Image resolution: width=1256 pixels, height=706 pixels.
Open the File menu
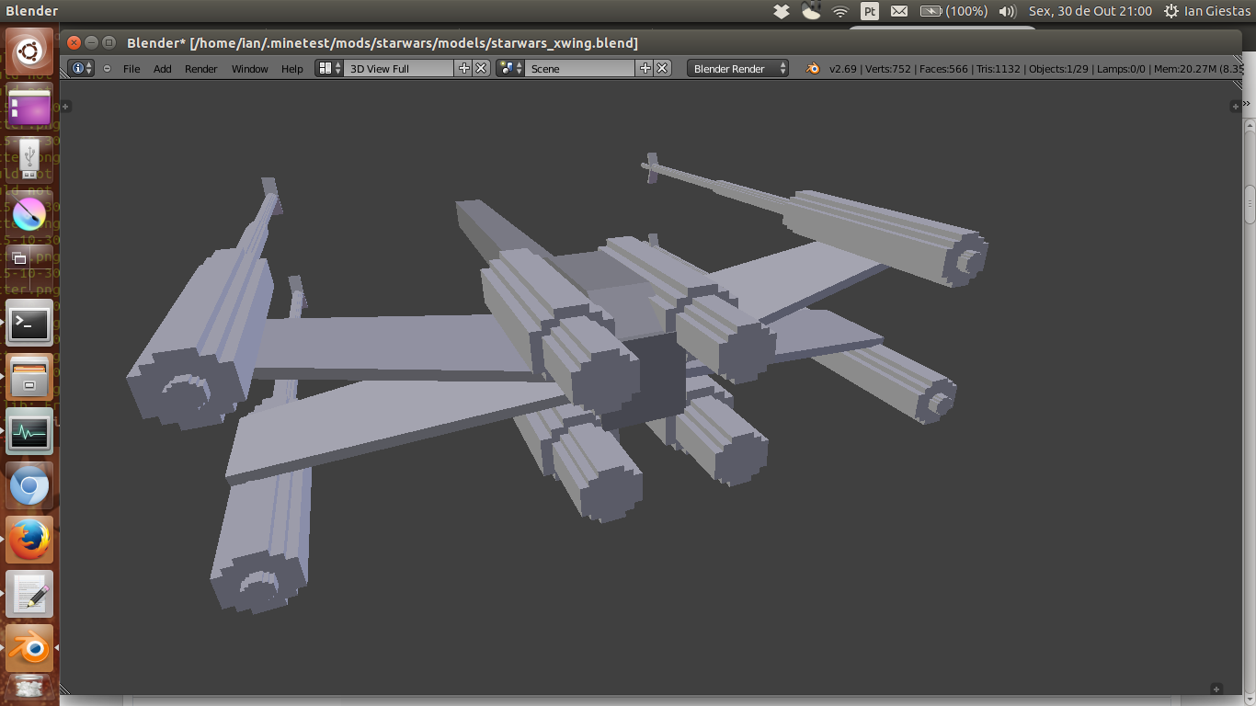131,68
